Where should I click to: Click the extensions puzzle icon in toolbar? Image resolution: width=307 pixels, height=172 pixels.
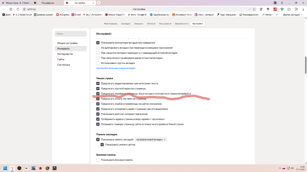tap(289, 9)
